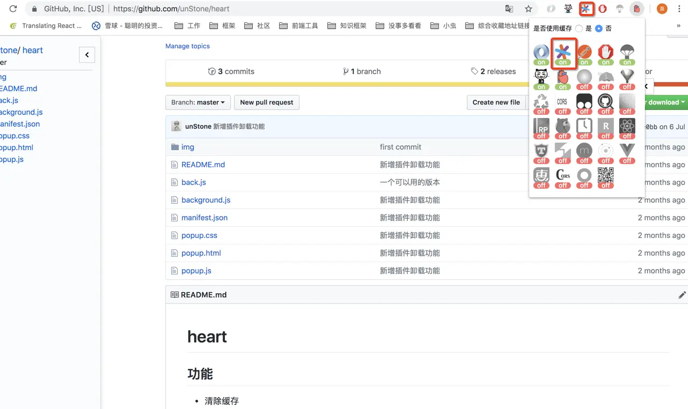Viewport: 688px width, 409px height.
Task: Enable the shield T extension in popup
Action: tap(541, 153)
